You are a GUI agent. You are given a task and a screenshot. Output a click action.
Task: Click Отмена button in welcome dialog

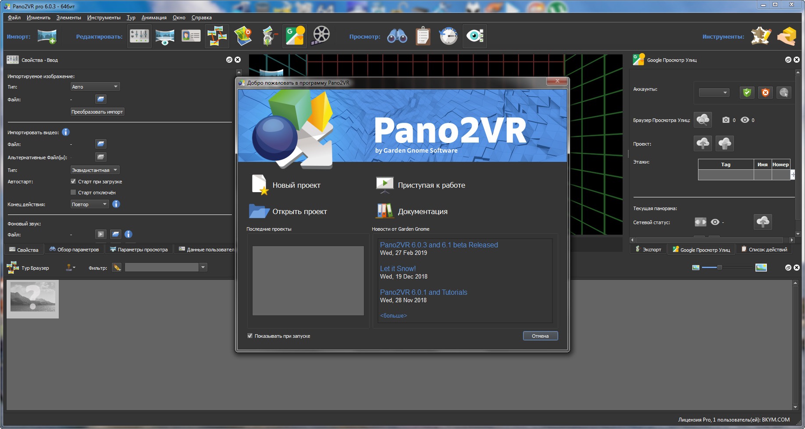point(540,336)
